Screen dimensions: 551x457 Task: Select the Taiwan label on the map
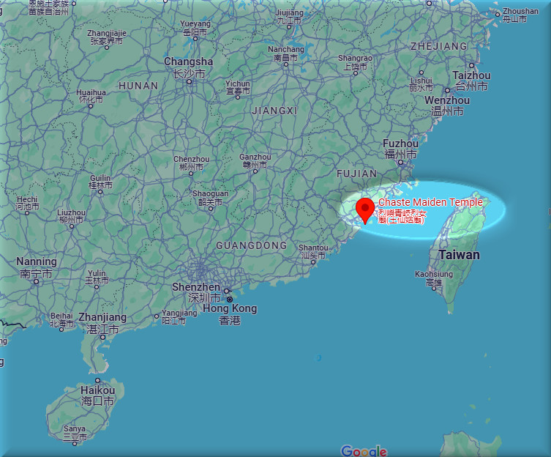coord(460,255)
